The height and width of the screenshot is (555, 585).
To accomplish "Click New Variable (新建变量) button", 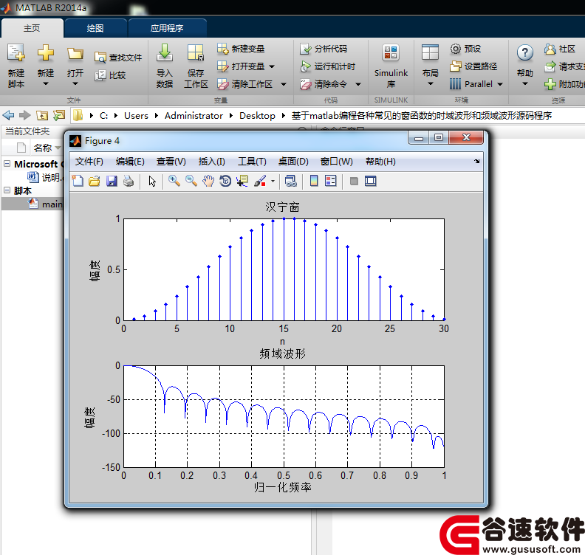I will tap(241, 49).
